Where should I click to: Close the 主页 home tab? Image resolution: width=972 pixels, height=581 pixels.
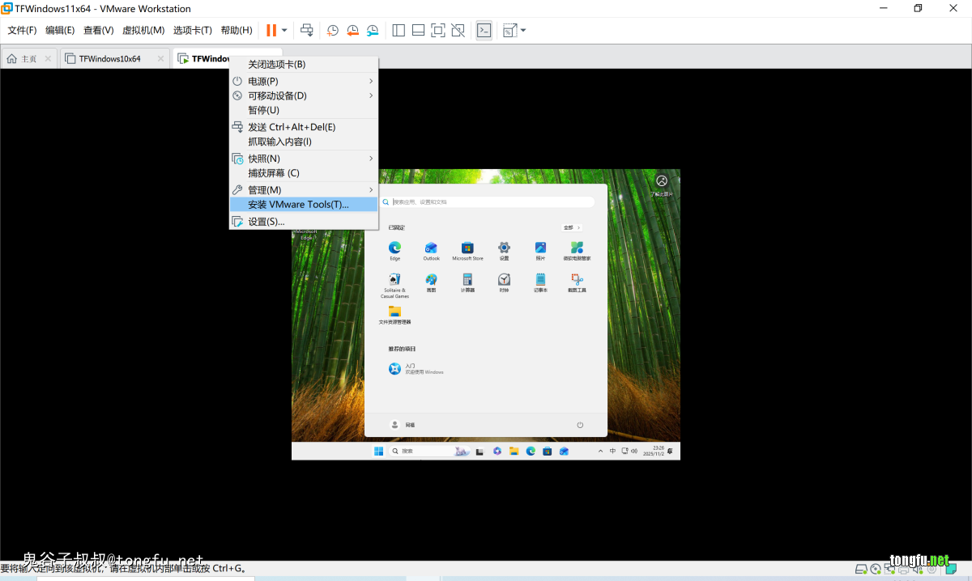(x=48, y=59)
